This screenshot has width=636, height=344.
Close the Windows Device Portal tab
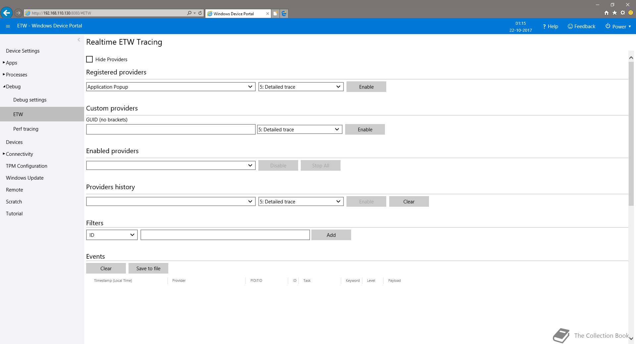coord(268,14)
